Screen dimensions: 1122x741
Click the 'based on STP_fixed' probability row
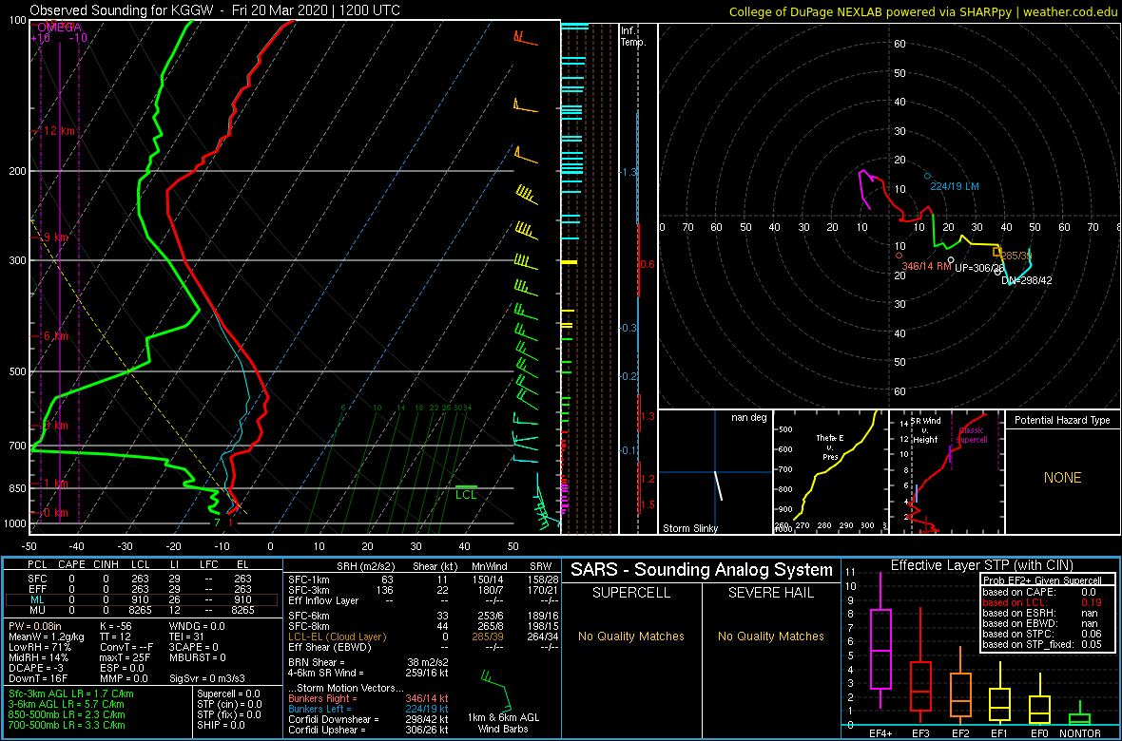coord(1041,643)
